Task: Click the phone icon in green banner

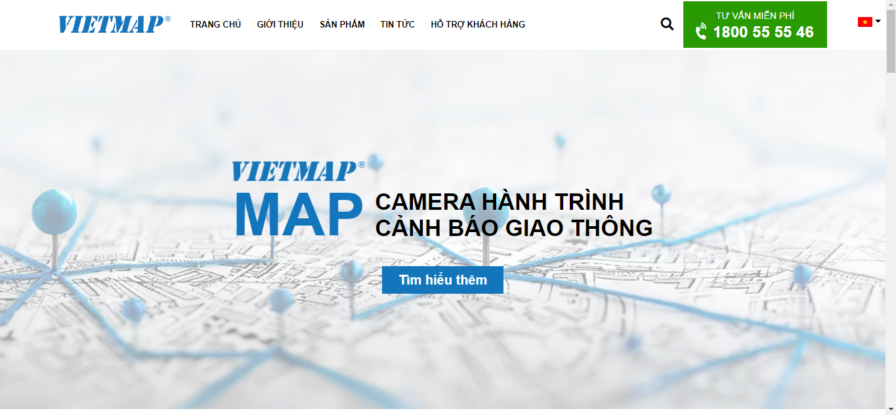Action: (x=701, y=31)
